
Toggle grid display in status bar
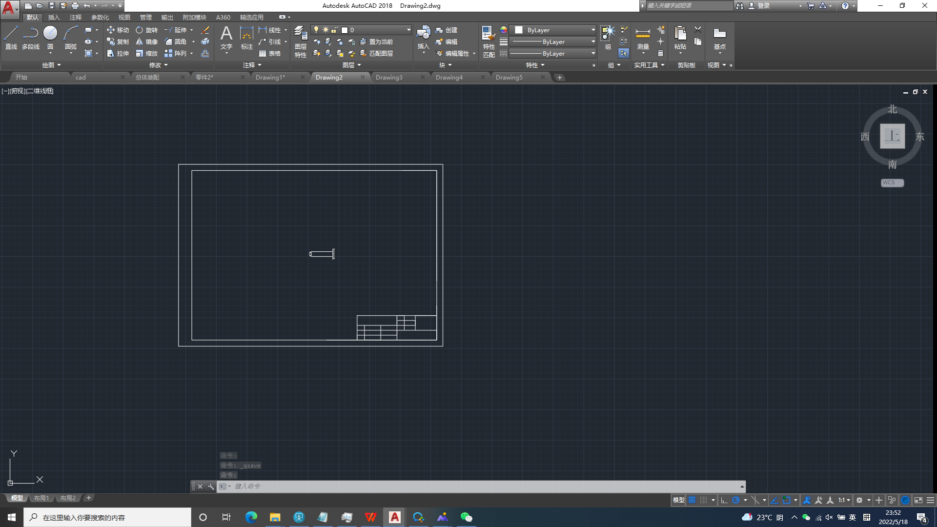point(692,500)
